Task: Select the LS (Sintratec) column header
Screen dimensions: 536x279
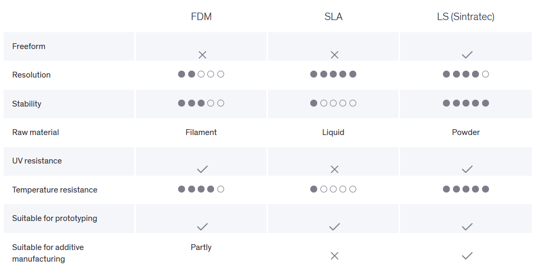Action: point(466,16)
